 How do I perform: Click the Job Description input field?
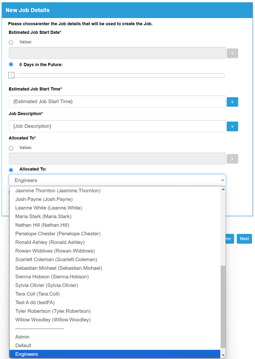[117, 126]
